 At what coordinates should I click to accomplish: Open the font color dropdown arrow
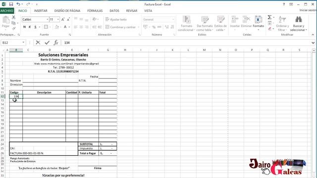[69, 27]
